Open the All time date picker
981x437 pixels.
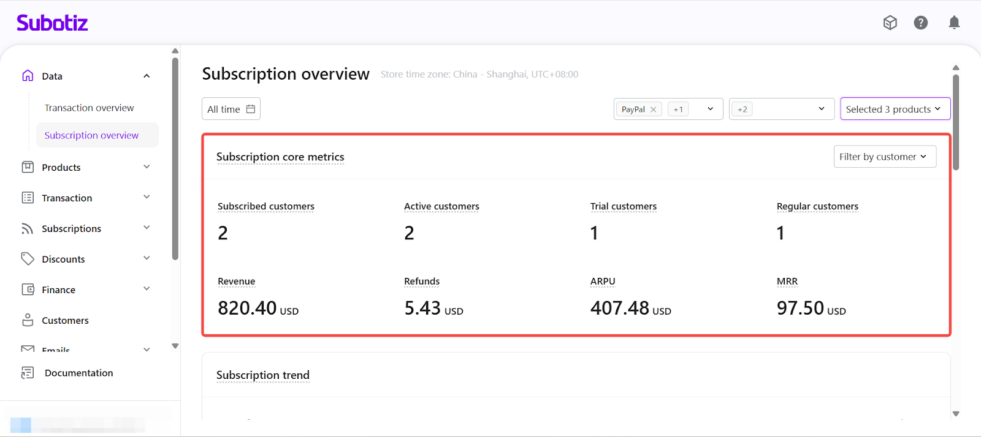point(231,109)
